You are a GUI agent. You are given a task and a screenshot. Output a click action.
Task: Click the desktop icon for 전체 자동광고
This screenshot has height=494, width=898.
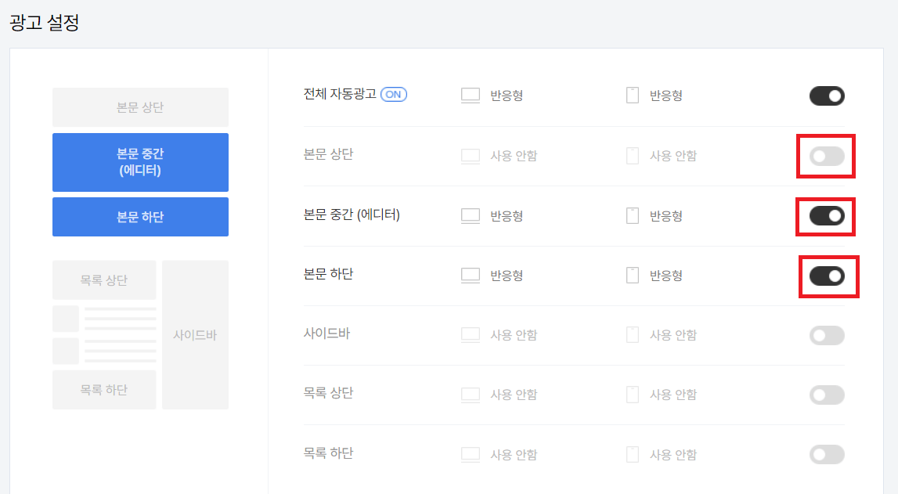click(x=470, y=94)
